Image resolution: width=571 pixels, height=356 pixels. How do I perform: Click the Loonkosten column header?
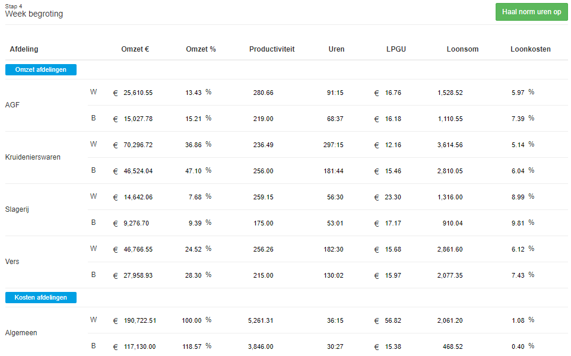(x=530, y=49)
